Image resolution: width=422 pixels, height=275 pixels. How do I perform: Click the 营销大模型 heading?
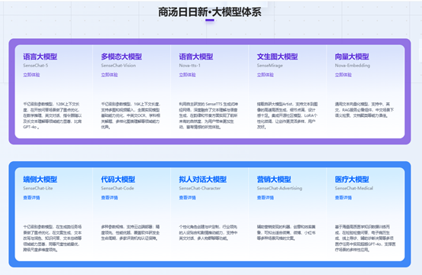[x=274, y=180]
